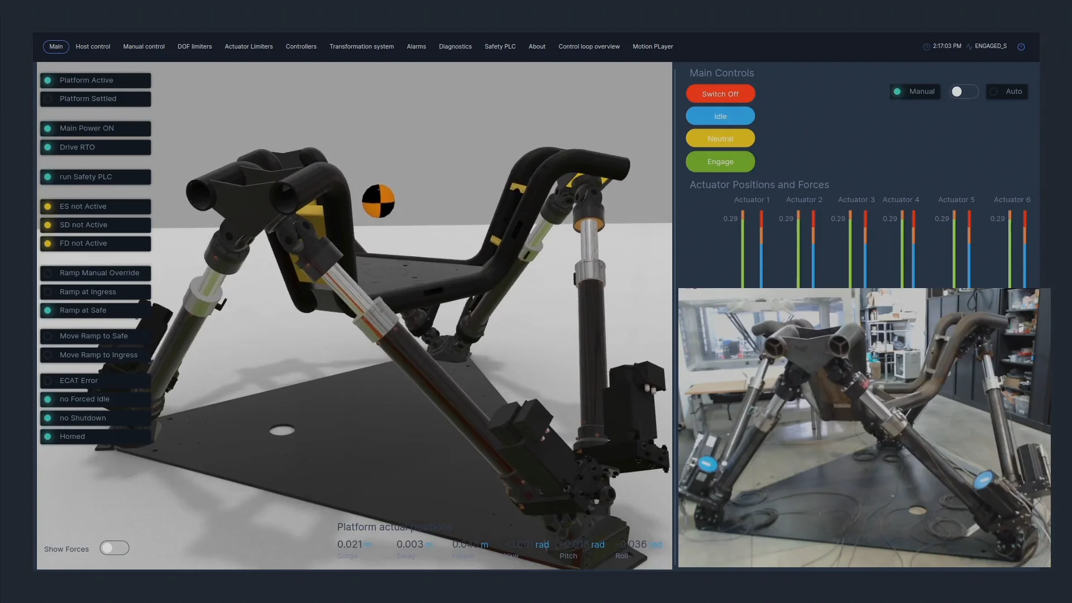Click the Homed status indicator

48,437
